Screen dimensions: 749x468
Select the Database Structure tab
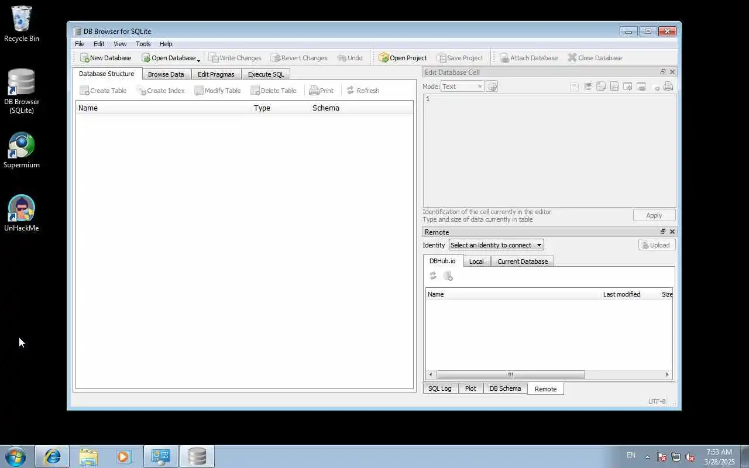(x=106, y=74)
